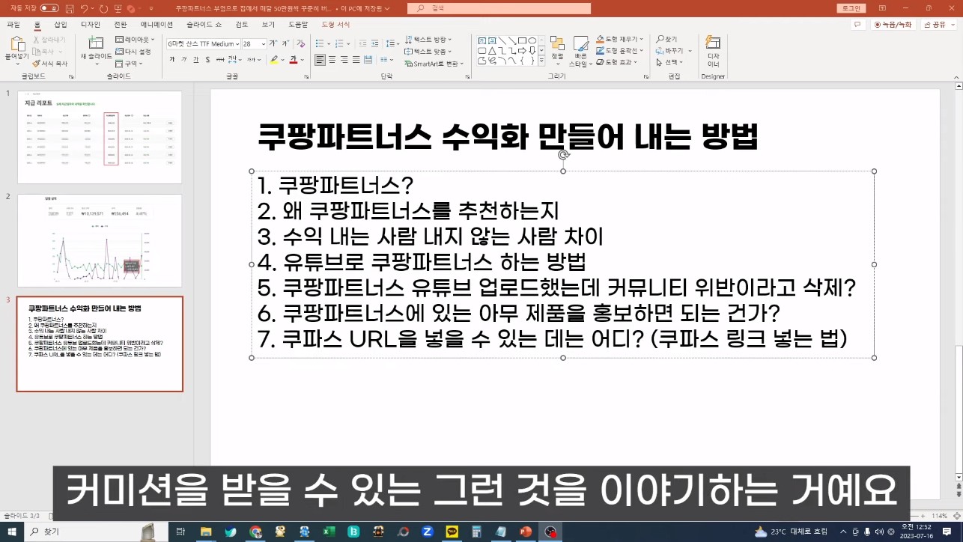Click the Undo arrow icon
963x542 pixels.
click(x=84, y=8)
